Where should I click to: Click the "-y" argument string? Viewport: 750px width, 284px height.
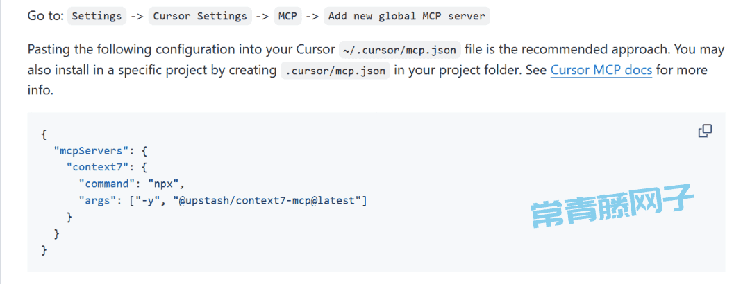148,200
